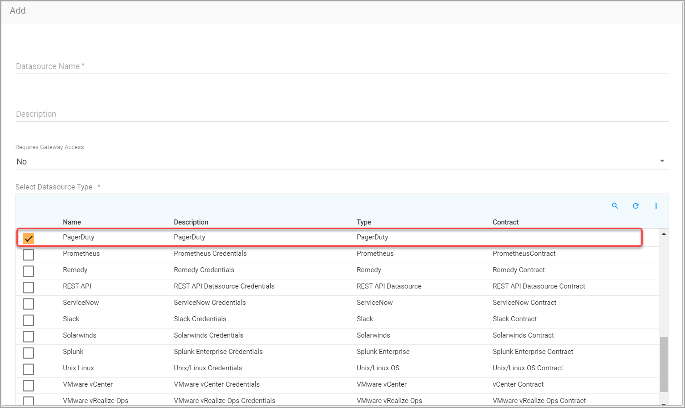Screen dimensions: 685x408
Task: Click Splunk Enterprise Contract cell
Action: (x=533, y=352)
